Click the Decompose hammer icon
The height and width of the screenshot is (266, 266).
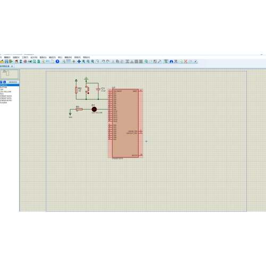[160, 62]
